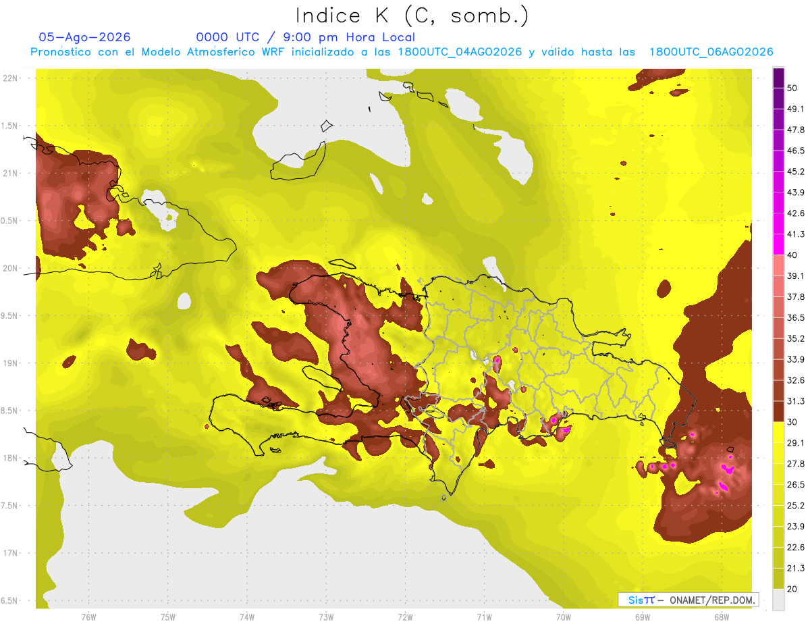Click the legend value "22.6"
The width and height of the screenshot is (810, 626).
[796, 548]
